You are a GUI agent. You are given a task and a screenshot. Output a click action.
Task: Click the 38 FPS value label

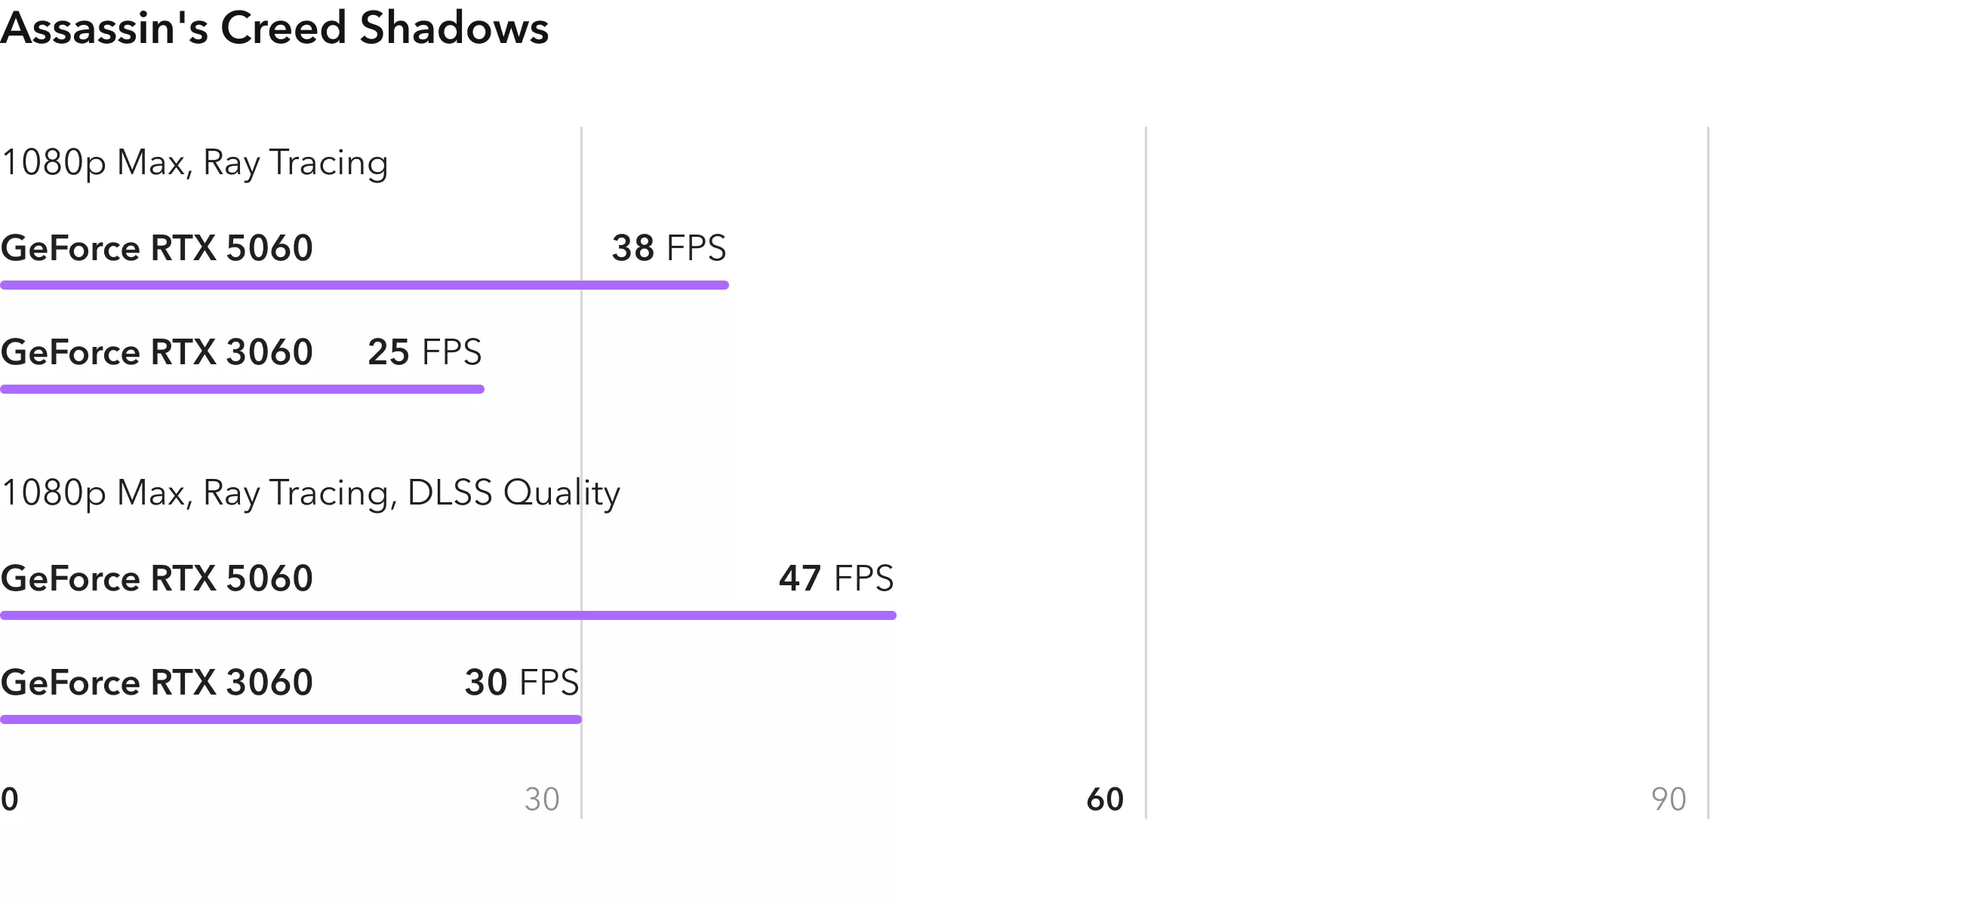coord(669,248)
